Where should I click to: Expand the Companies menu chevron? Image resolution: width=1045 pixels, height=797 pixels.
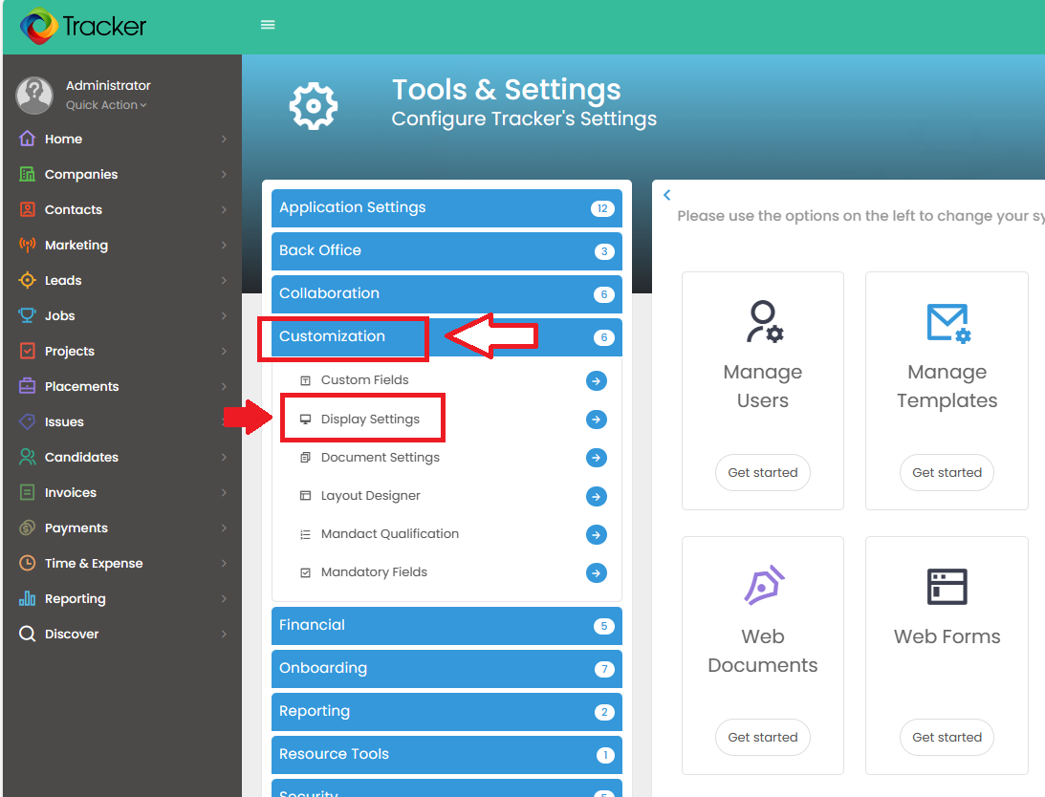tap(224, 174)
